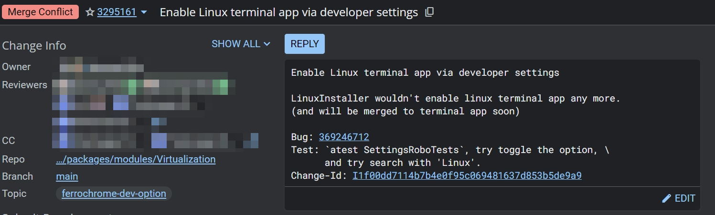Click the LinuxInstaller line in the commit message

(455, 99)
